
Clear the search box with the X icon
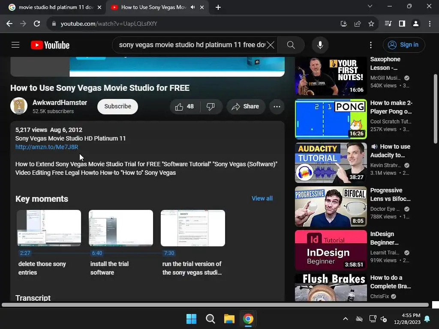[x=270, y=45]
